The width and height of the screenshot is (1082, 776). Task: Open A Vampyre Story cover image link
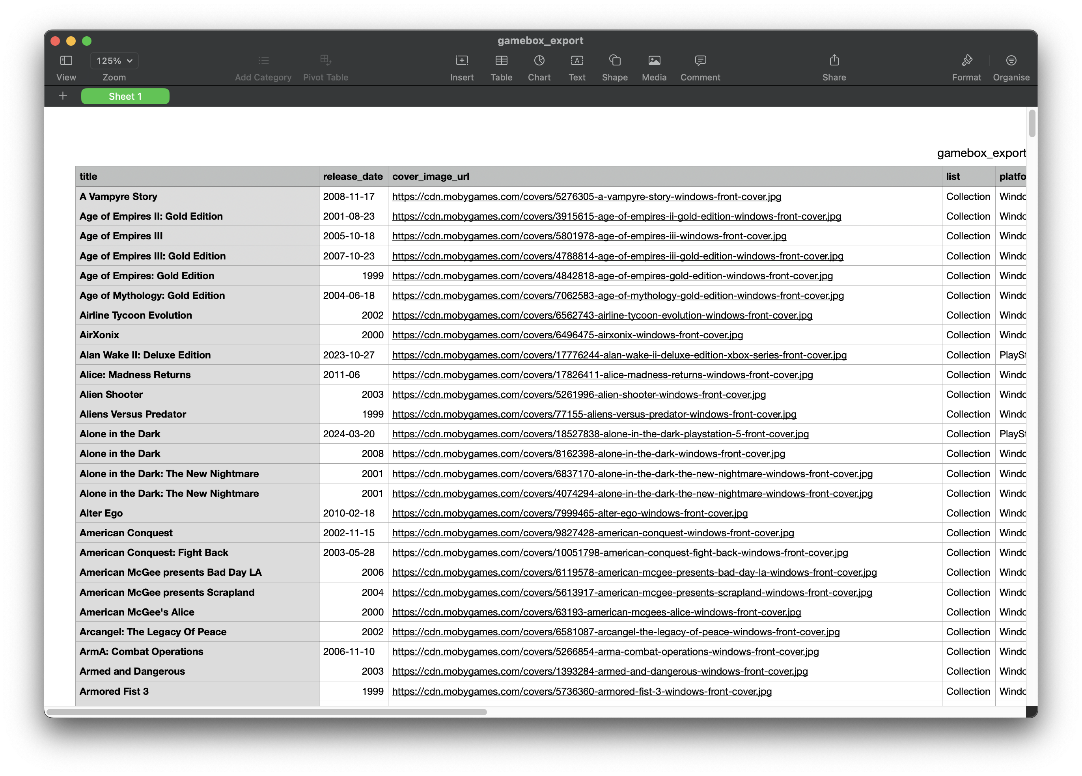tap(586, 196)
